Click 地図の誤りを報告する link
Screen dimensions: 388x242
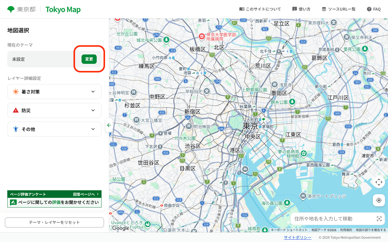(371, 230)
